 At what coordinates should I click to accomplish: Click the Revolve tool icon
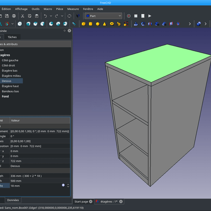pyautogui.click(x=143, y=24)
